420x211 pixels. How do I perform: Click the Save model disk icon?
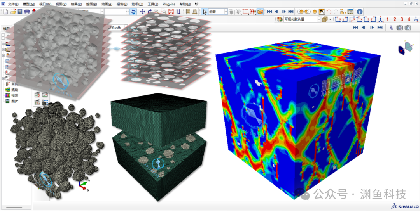point(20,12)
